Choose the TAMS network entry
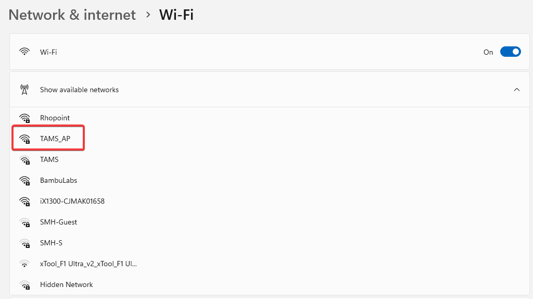This screenshot has height=299, width=533. click(x=49, y=159)
